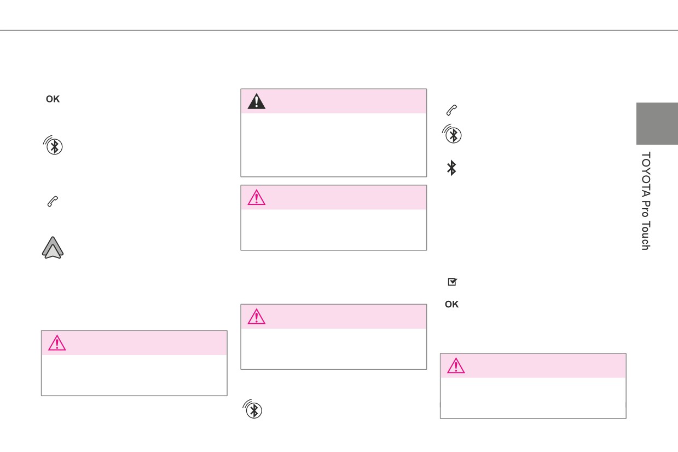This screenshot has height=452, width=678.
Task: Click the OK label in left column
Action: (x=53, y=100)
